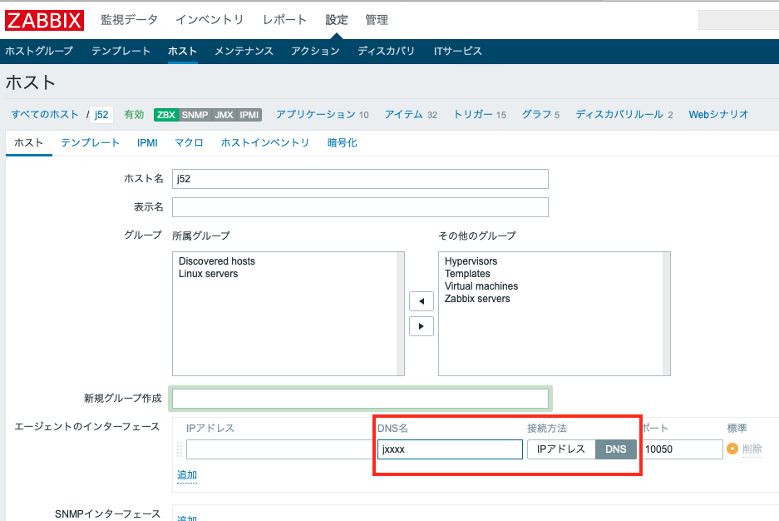This screenshot has height=521, width=779.
Task: Select the default interface radio button
Action: point(732,449)
